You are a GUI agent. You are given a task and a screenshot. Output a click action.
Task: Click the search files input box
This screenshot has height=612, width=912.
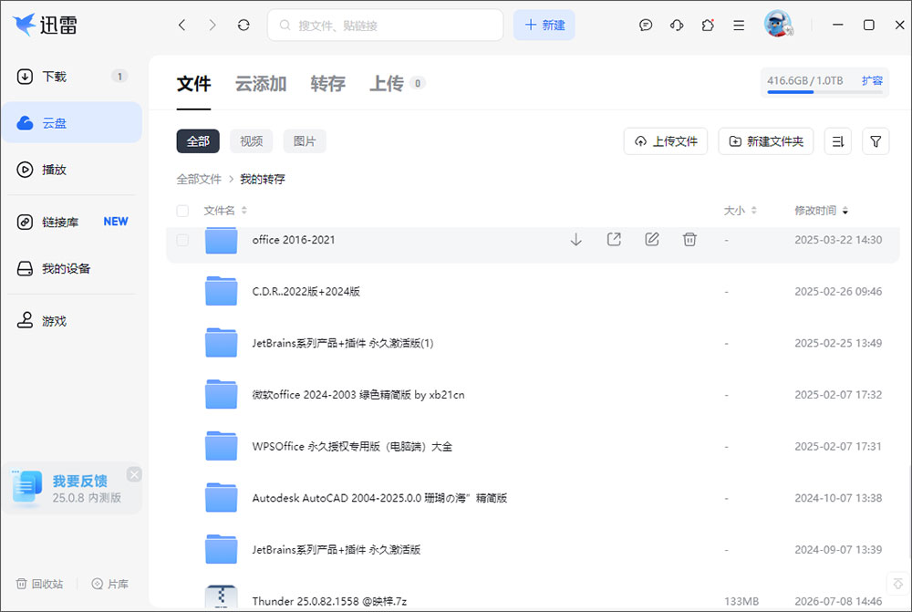point(385,25)
